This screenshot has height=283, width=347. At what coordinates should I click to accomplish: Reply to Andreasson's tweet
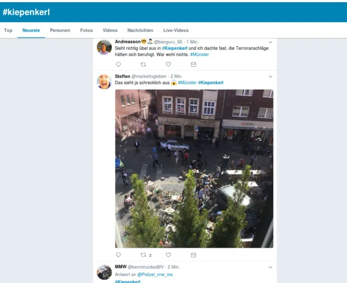click(x=118, y=65)
